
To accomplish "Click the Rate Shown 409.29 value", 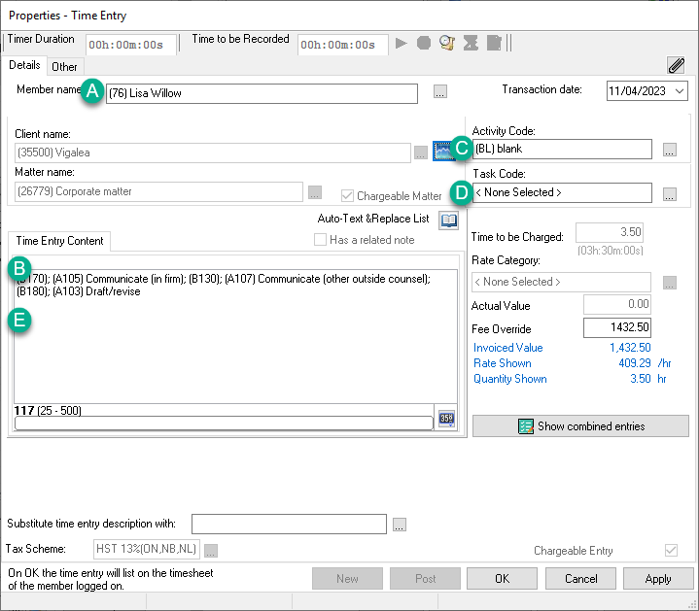I will click(x=635, y=363).
